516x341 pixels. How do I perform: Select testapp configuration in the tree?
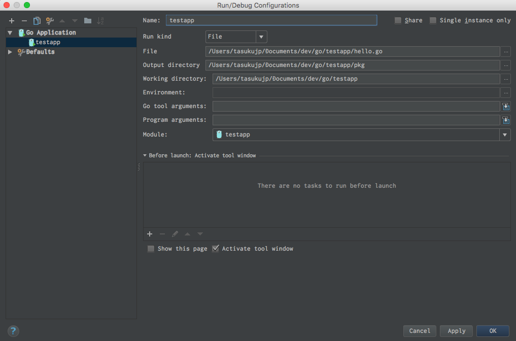(x=71, y=42)
